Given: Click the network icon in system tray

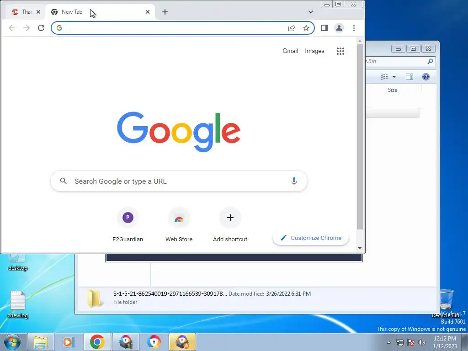Looking at the screenshot, I should coord(399,342).
